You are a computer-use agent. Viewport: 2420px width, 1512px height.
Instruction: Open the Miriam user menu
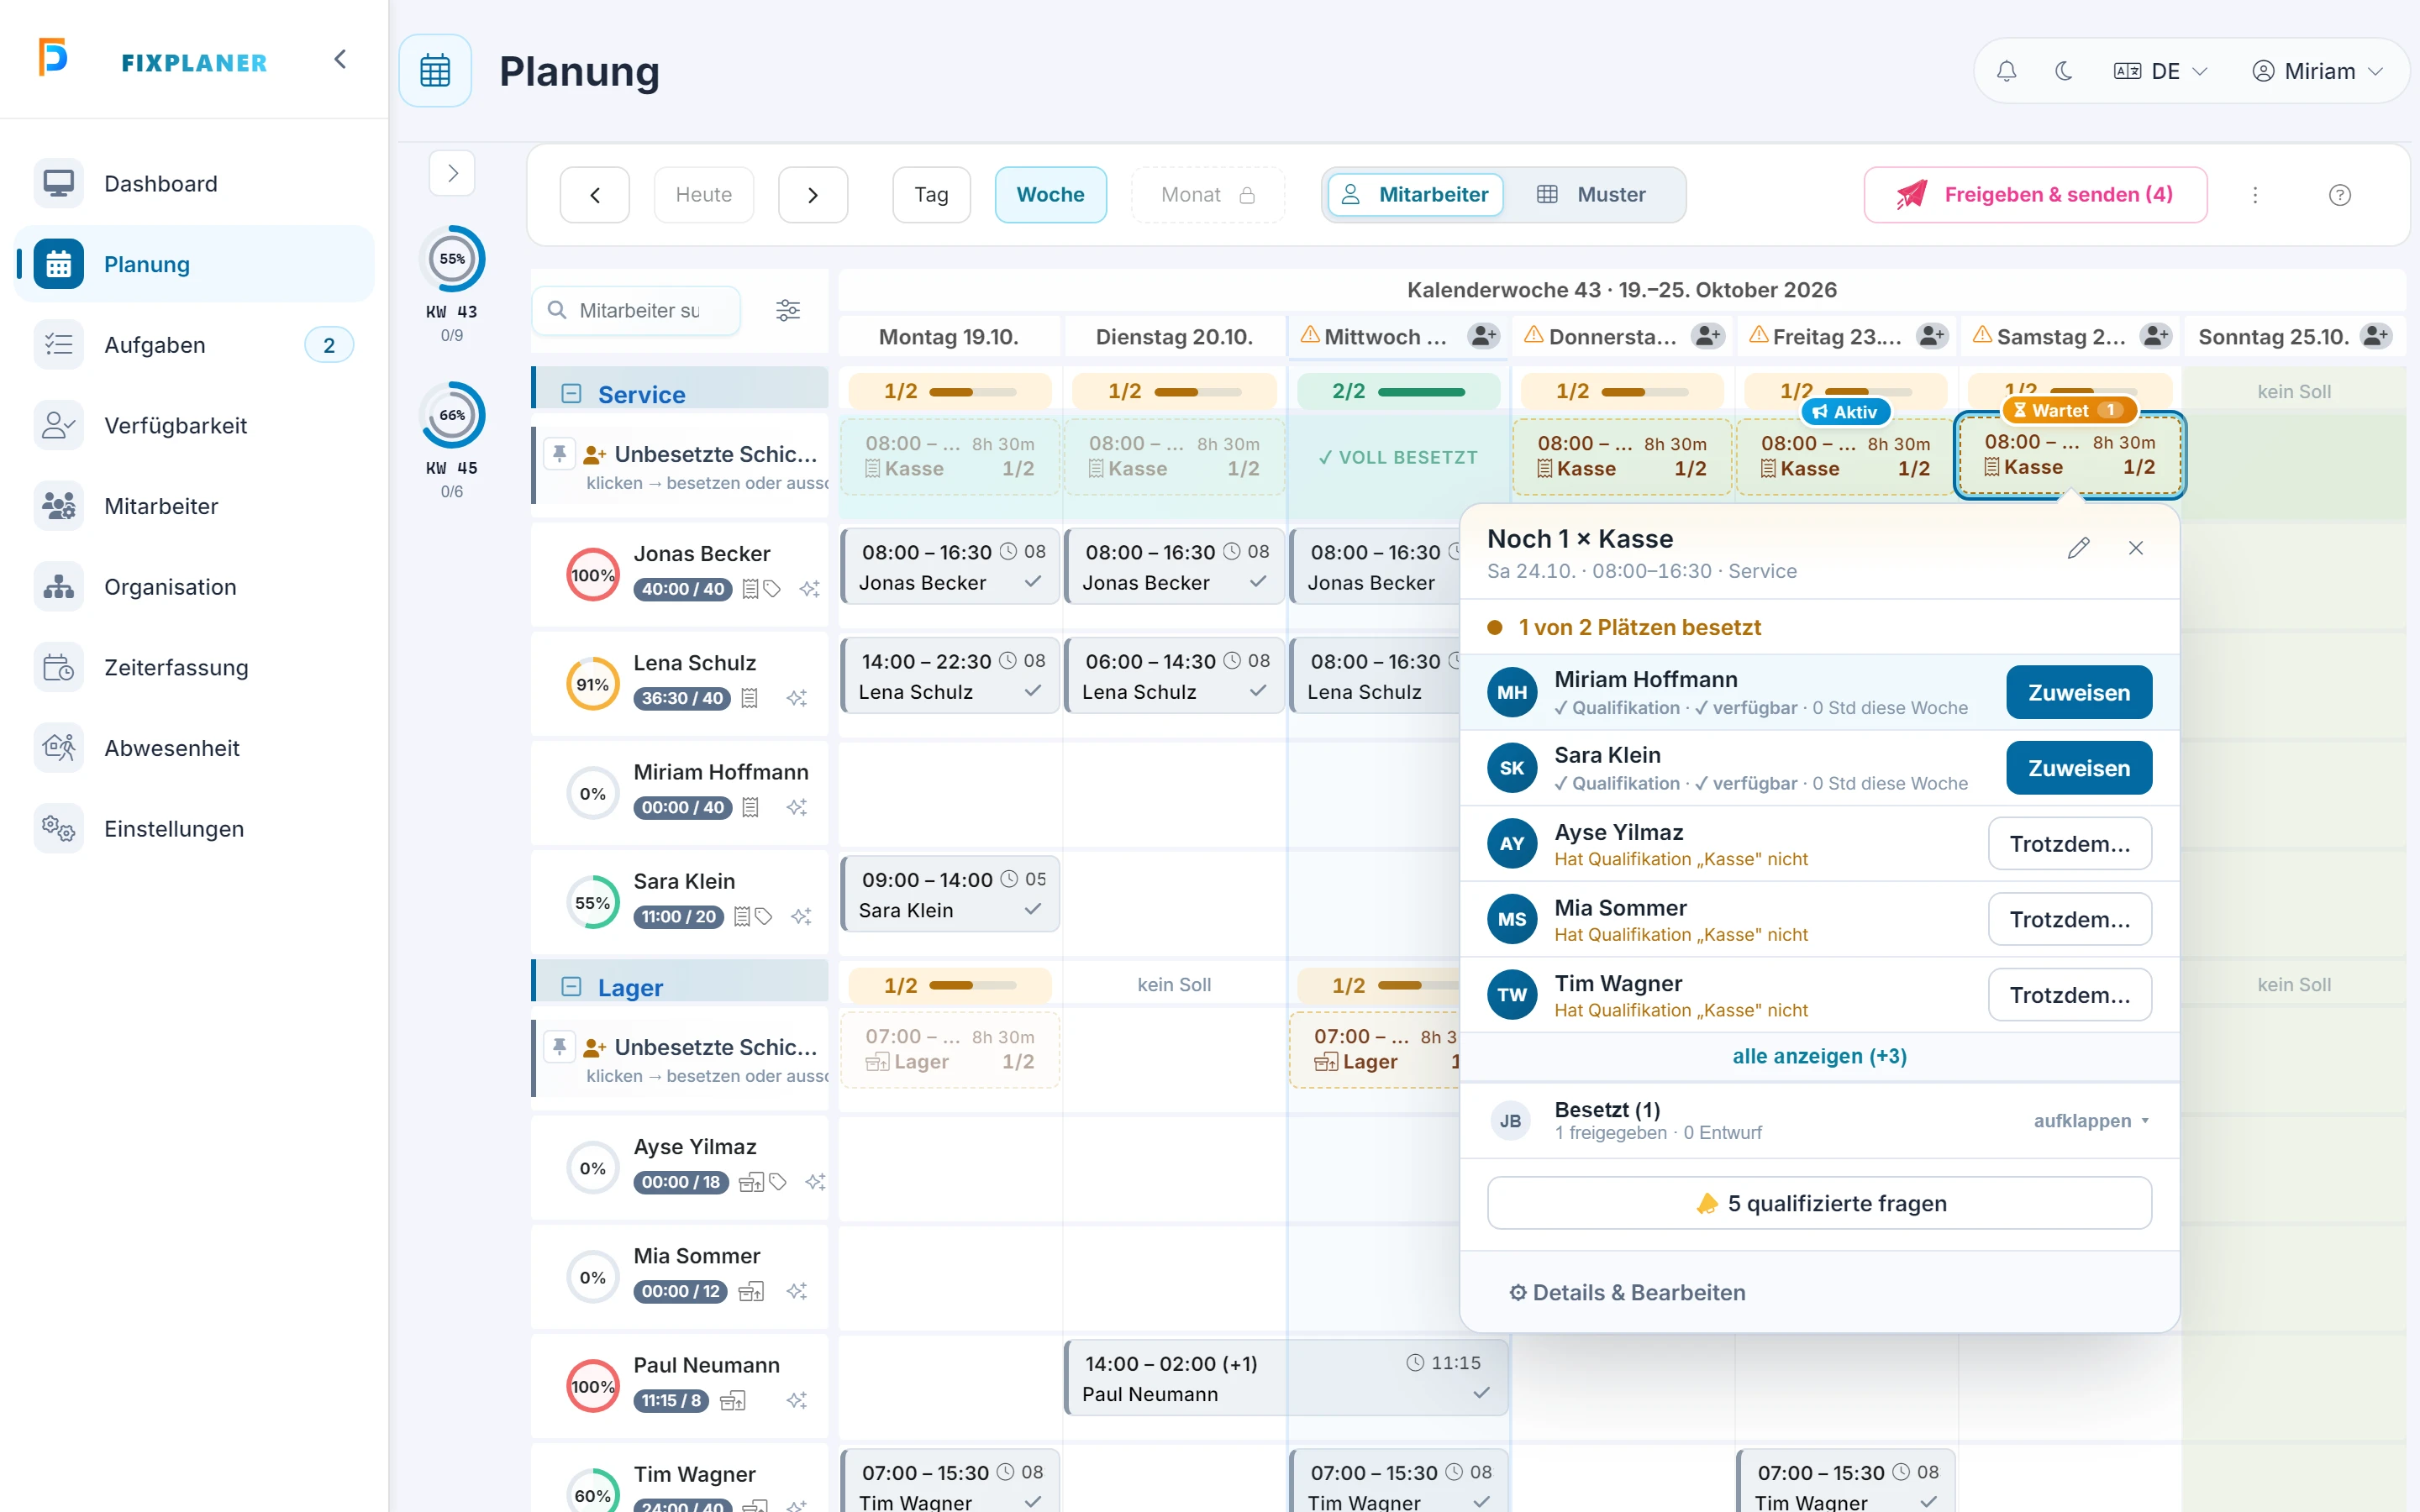click(2318, 71)
